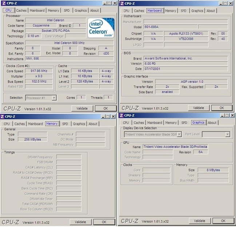
Task: Go to SPD tab in Memory window
Action: point(65,124)
